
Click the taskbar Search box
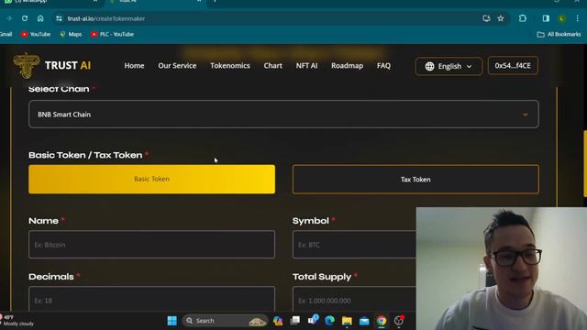coord(225,321)
